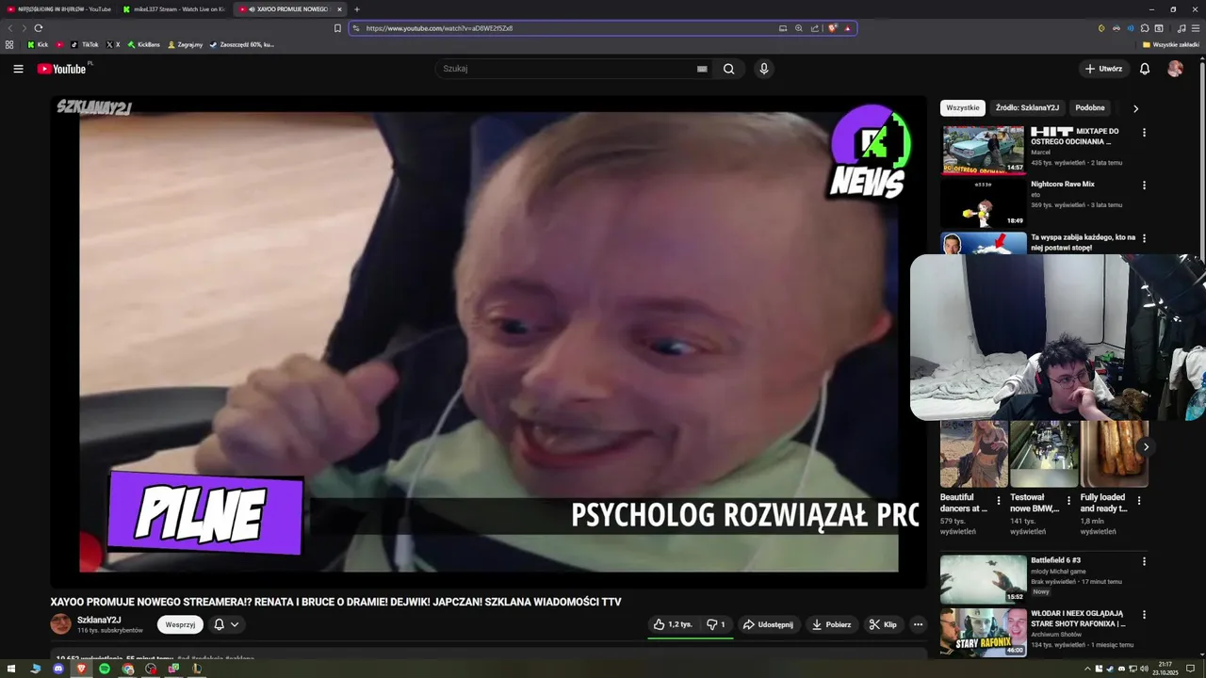Select the Wszystkie filter chip
Screen dimensions: 1206x678
point(963,107)
